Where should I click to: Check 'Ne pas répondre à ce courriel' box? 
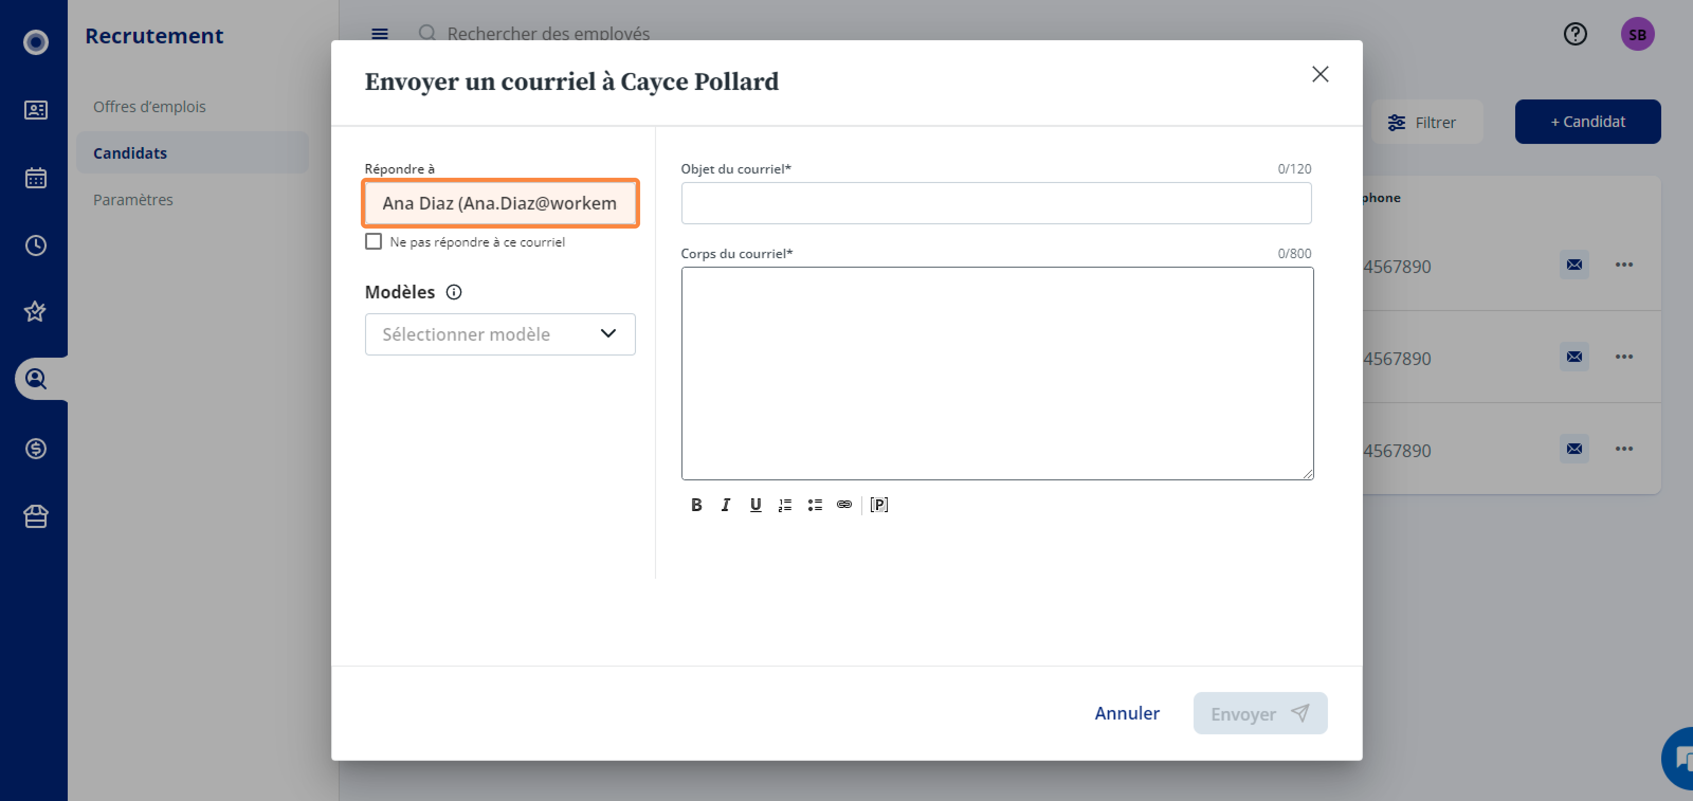pyautogui.click(x=374, y=242)
